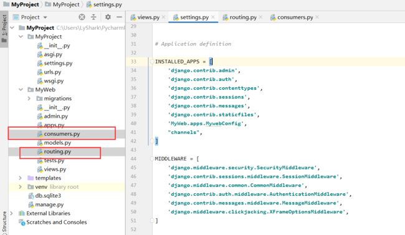
Task: Expand the templates folder
Action: pyautogui.click(x=21, y=178)
